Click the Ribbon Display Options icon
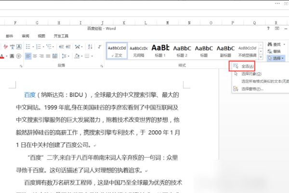 pos(277,28)
